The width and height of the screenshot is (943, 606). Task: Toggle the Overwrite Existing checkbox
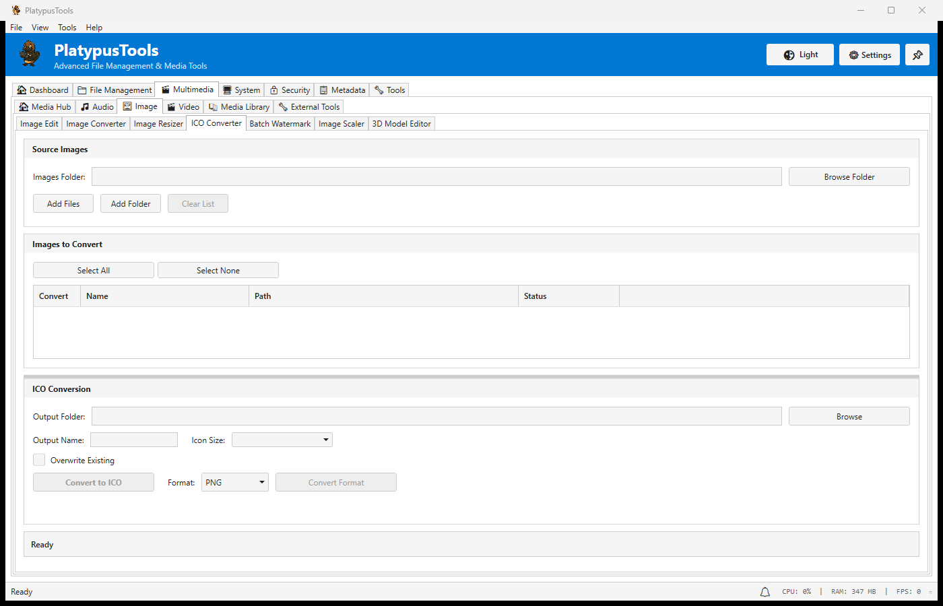coord(39,460)
